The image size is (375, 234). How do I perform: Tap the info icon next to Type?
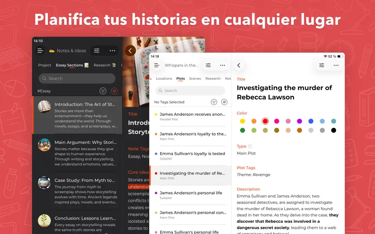(250, 146)
